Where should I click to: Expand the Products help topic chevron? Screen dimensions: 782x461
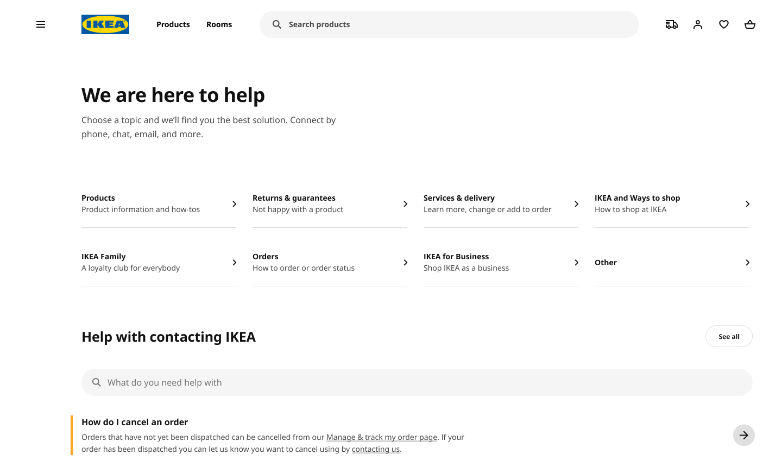[235, 204]
